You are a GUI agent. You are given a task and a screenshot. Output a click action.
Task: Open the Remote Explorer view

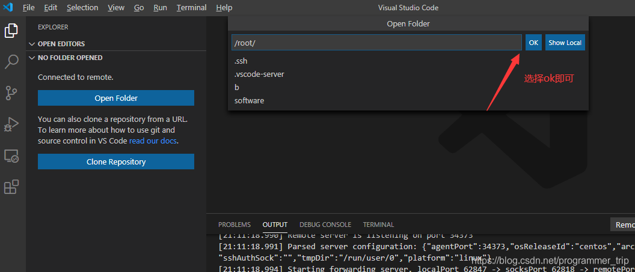11,156
